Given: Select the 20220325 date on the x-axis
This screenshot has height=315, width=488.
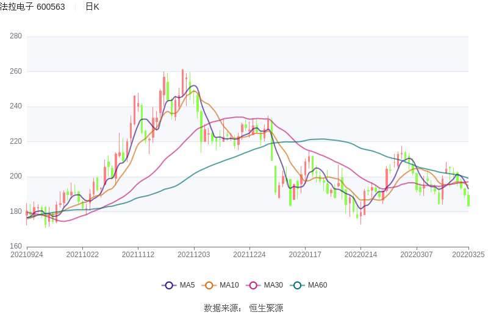Looking at the screenshot, I should tap(468, 255).
